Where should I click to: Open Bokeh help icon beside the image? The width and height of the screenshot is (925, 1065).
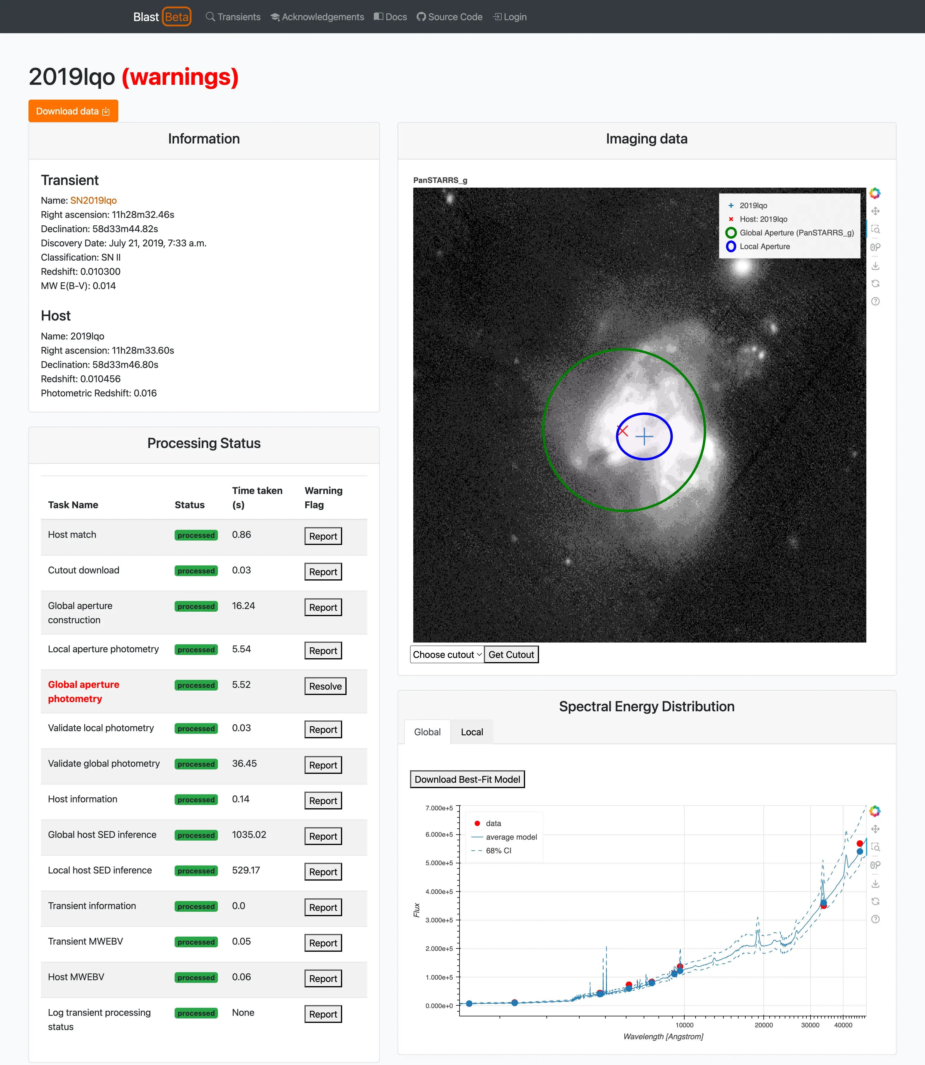coord(875,302)
